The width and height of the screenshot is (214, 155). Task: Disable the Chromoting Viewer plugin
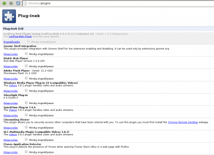pyautogui.click(x=11, y=128)
